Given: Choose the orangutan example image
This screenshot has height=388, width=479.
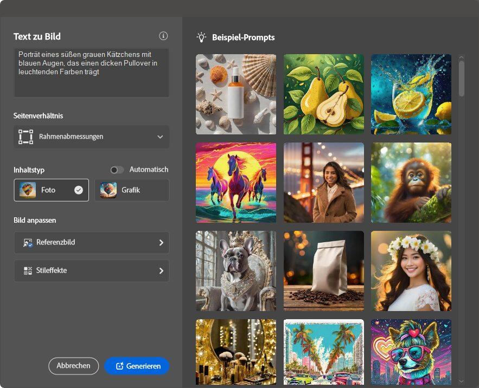Looking at the screenshot, I should (x=411, y=183).
